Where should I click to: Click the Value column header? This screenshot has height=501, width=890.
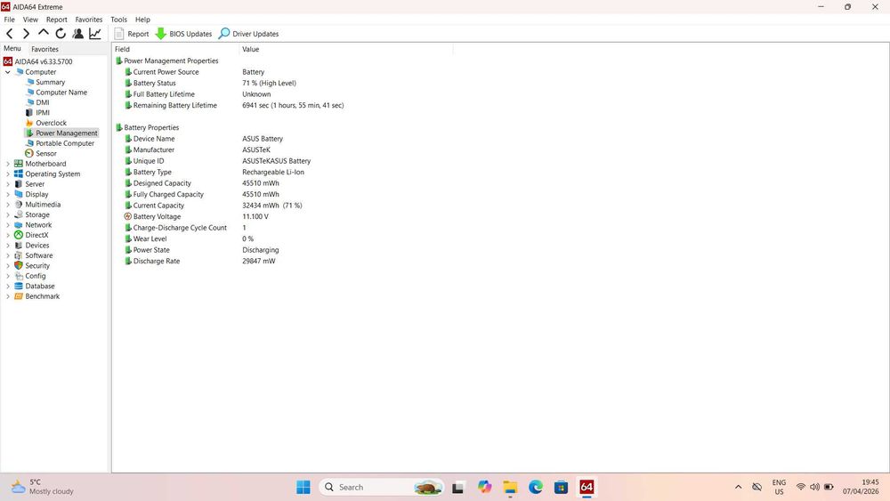tap(346, 49)
